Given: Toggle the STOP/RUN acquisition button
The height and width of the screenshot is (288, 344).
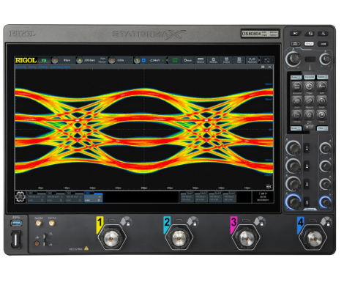Looking at the screenshot, I should (x=175, y=60).
